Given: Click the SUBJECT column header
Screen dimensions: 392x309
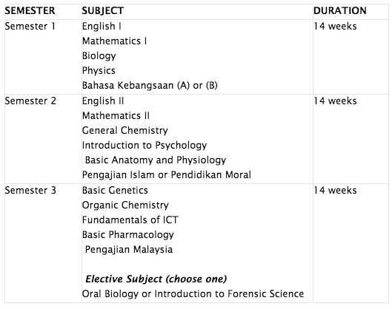Looking at the screenshot, I should (x=103, y=11).
